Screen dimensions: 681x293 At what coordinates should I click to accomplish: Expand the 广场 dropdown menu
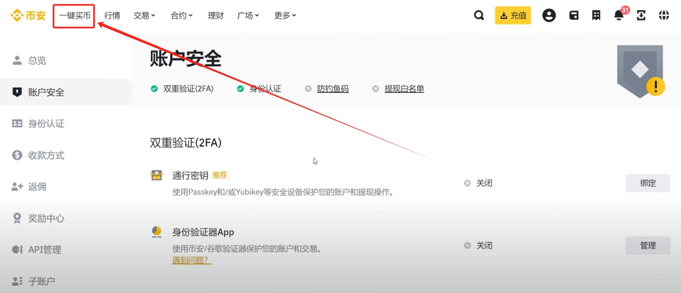[x=248, y=16]
